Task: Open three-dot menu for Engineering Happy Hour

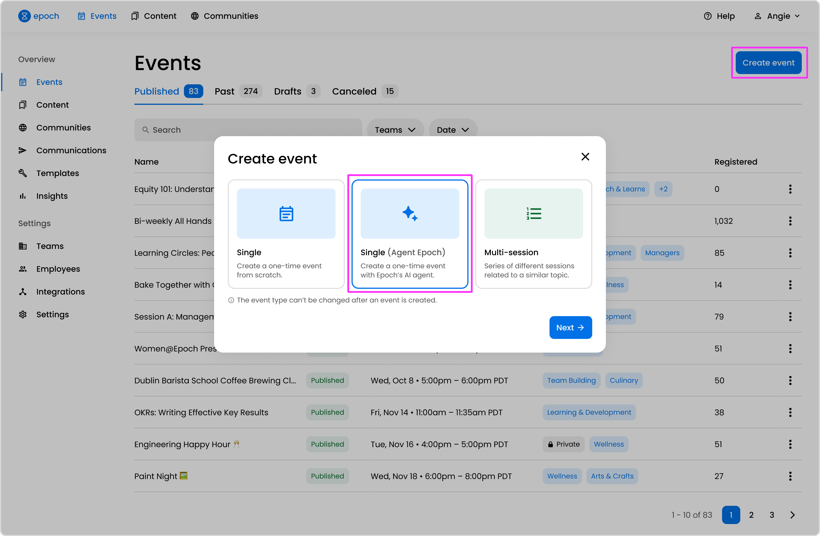Action: tap(790, 444)
